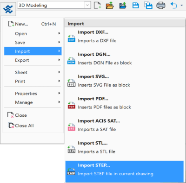Open the Save submenu
This screenshot has height=183, width=186.
[x=33, y=42]
